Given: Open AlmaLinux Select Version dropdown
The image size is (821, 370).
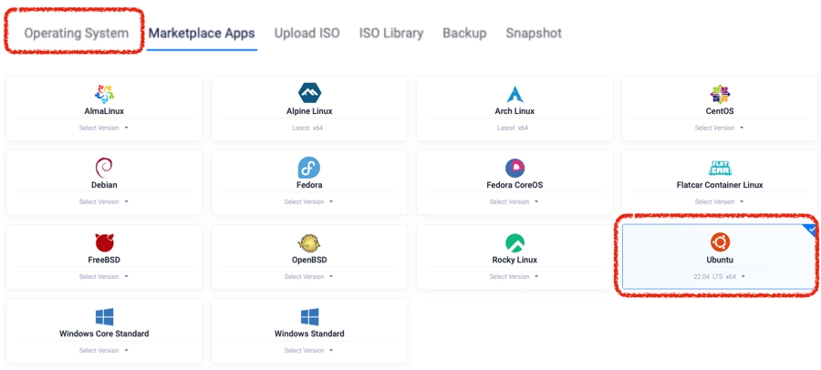Looking at the screenshot, I should pos(104,128).
